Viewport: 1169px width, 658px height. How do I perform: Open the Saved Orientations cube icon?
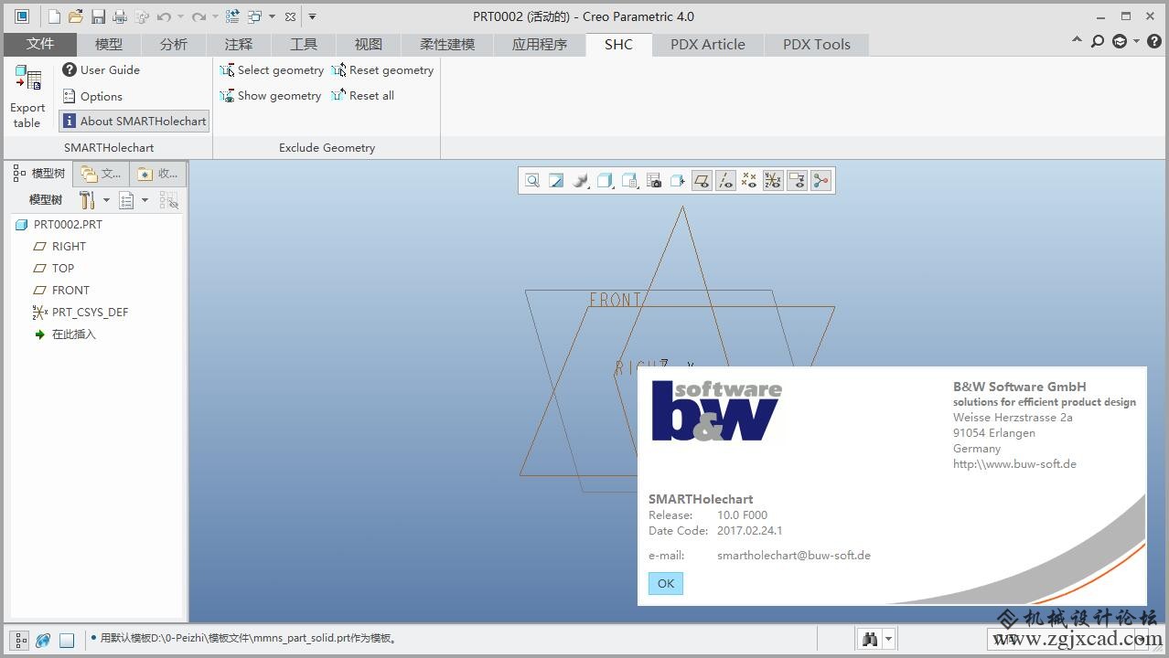(x=629, y=181)
